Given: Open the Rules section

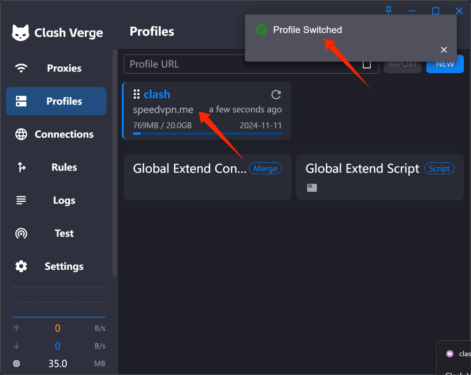Looking at the screenshot, I should 56,167.
